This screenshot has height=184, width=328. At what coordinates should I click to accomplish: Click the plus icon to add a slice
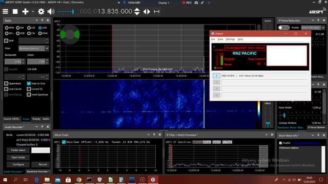[x=25, y=11]
